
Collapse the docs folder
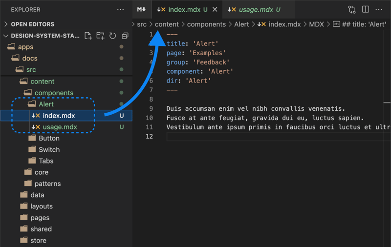pyautogui.click(x=66, y=58)
